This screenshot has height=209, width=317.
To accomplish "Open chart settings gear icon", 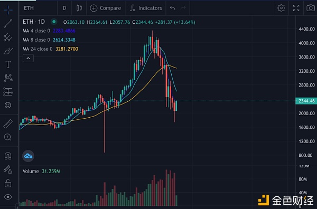I will click(x=281, y=8).
